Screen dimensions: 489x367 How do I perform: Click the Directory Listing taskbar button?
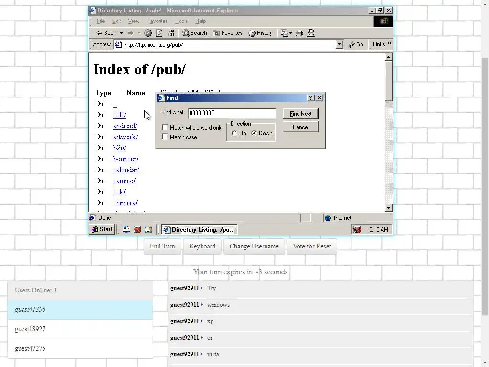200,230
